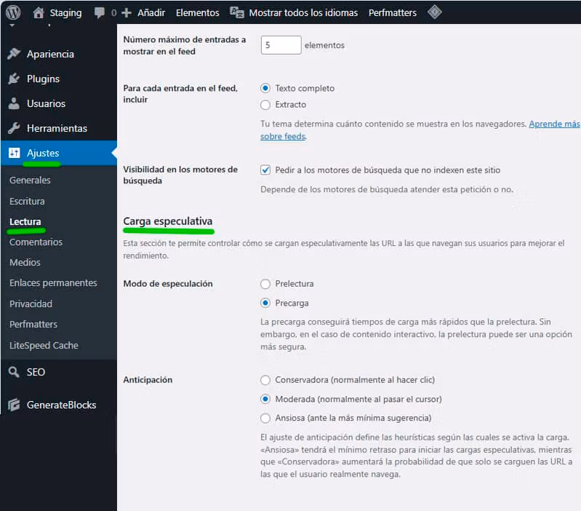The width and height of the screenshot is (581, 511).
Task: Open the Elementos admin bar item
Action: pos(198,12)
